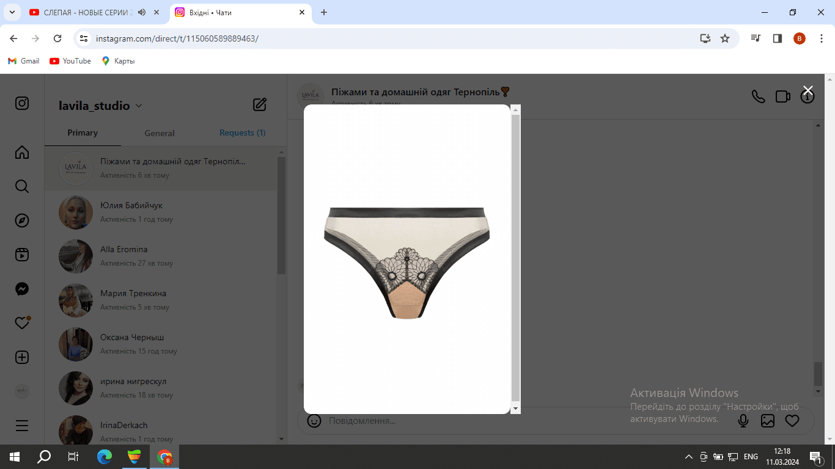Viewport: 835px width, 469px height.
Task: Open chat with IrinaDerkach
Action: pos(161,427)
